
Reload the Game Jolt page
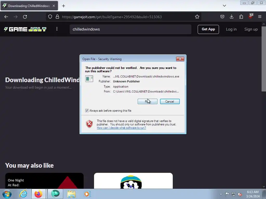(x=25, y=17)
